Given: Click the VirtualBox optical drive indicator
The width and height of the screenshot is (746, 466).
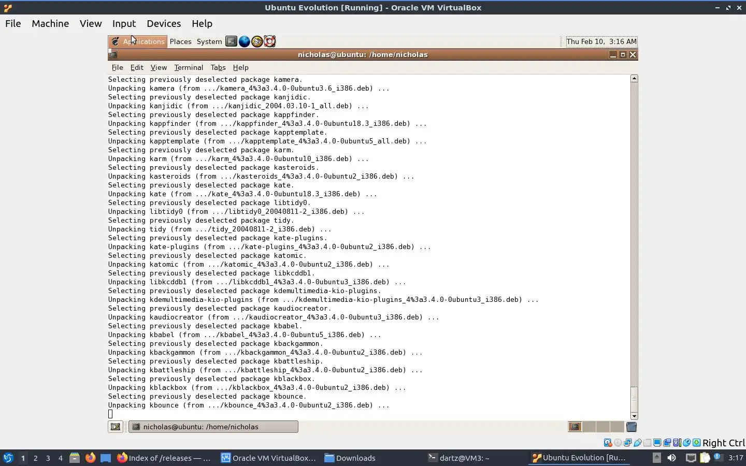Looking at the screenshot, I should 618,443.
